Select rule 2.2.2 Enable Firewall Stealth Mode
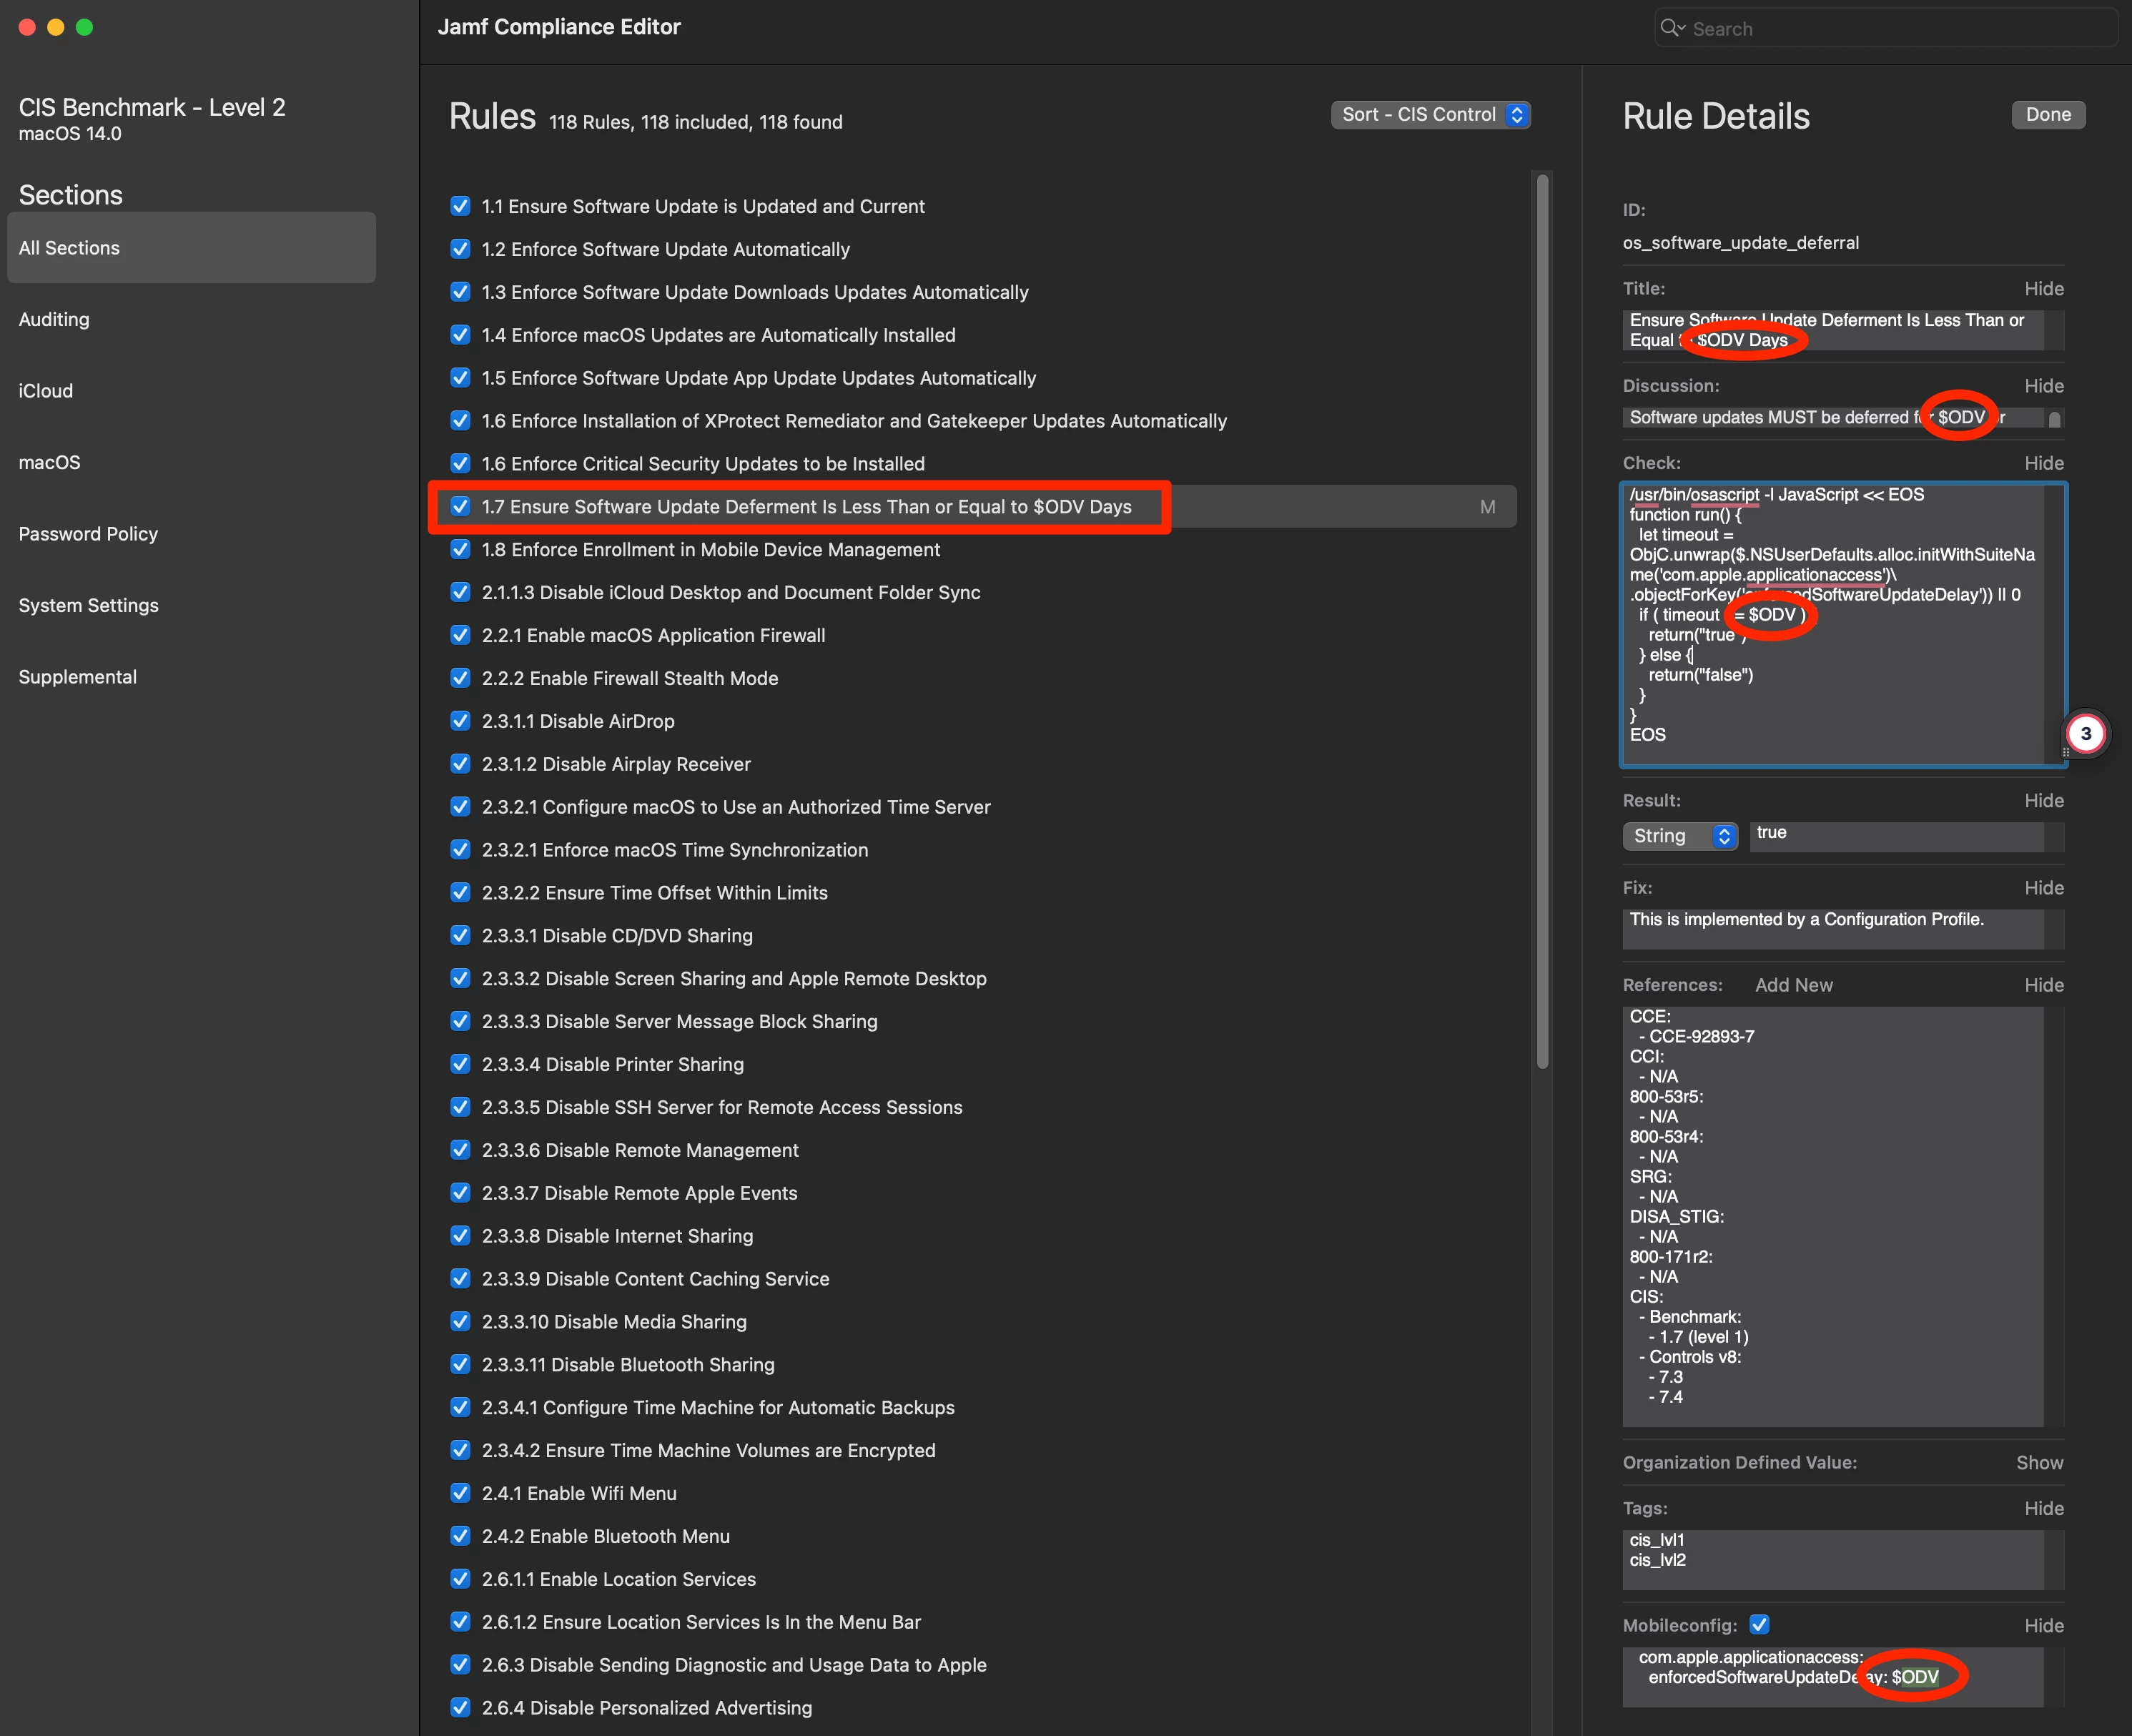 [630, 679]
